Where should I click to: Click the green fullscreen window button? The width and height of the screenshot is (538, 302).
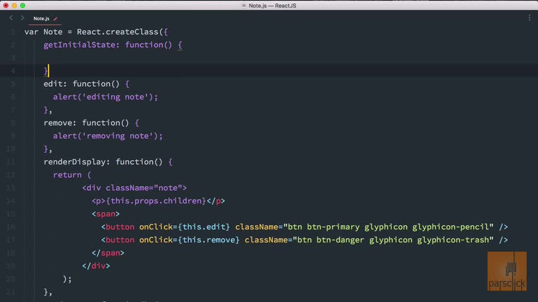[x=23, y=6]
